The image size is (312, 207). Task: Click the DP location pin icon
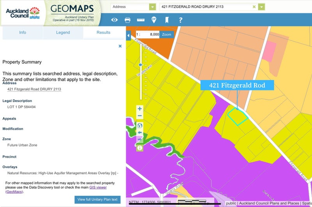tap(154, 20)
